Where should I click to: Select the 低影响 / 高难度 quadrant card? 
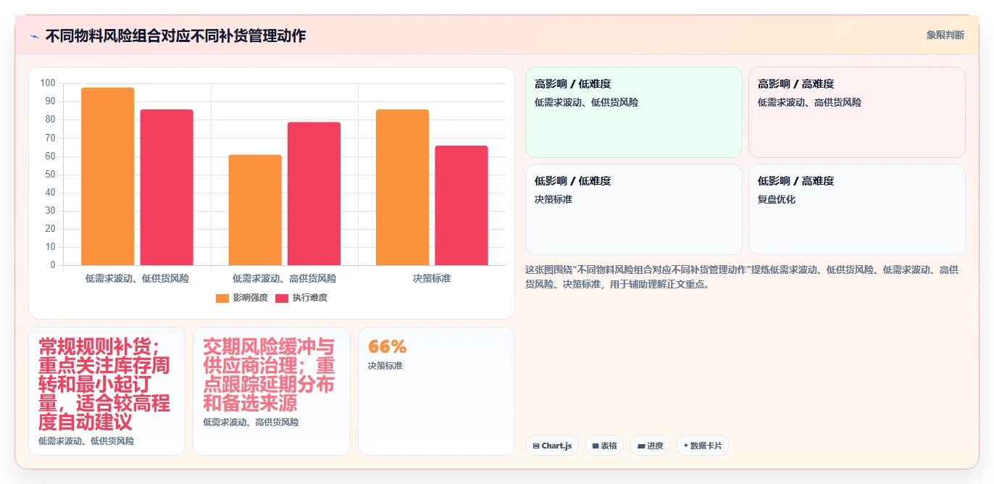click(857, 209)
